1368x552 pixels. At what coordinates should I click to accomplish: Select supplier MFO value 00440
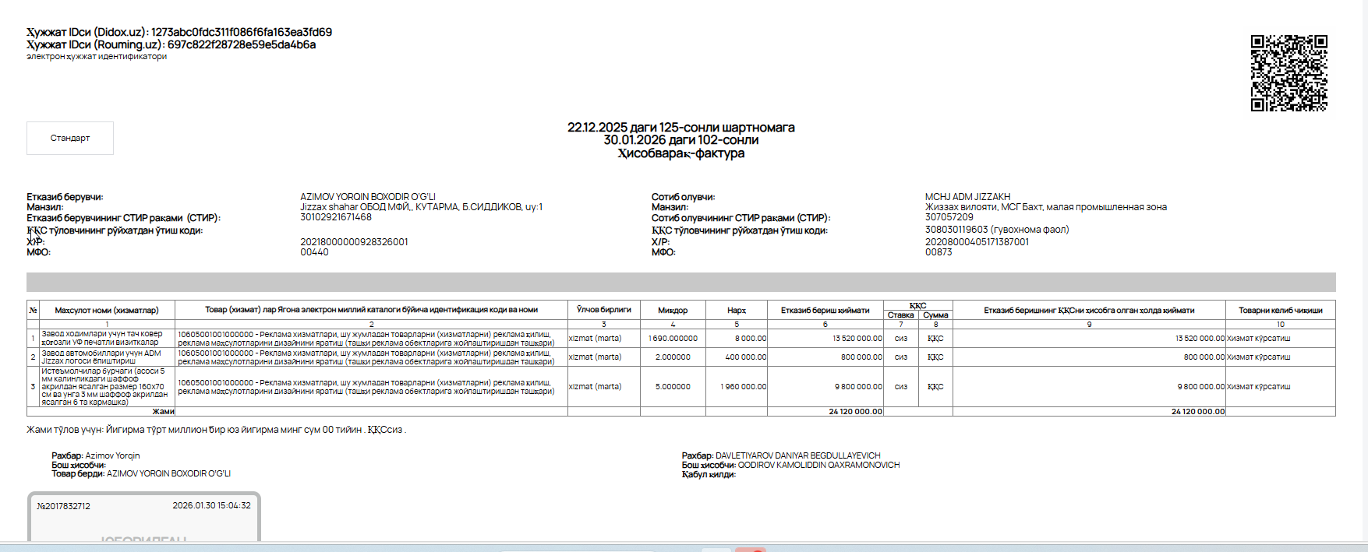(x=314, y=252)
